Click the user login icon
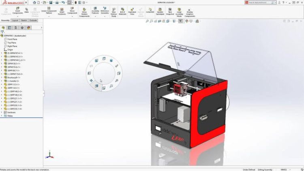304x171 pixels. point(279,2)
